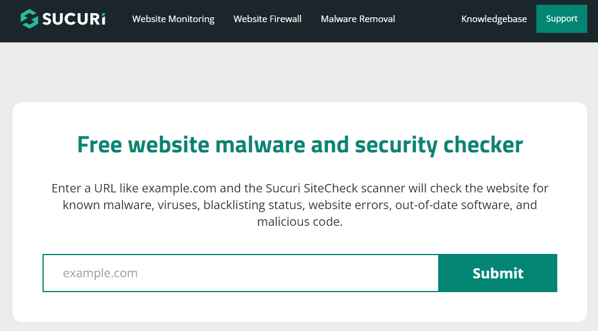Click blank white card area below input
Image resolution: width=598 pixels, height=331 pixels.
(300, 307)
